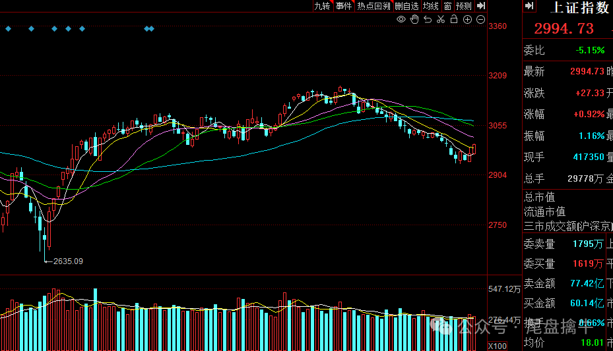This screenshot has height=351, width=613.
Task: Open the 事件 tab
Action: point(344,6)
